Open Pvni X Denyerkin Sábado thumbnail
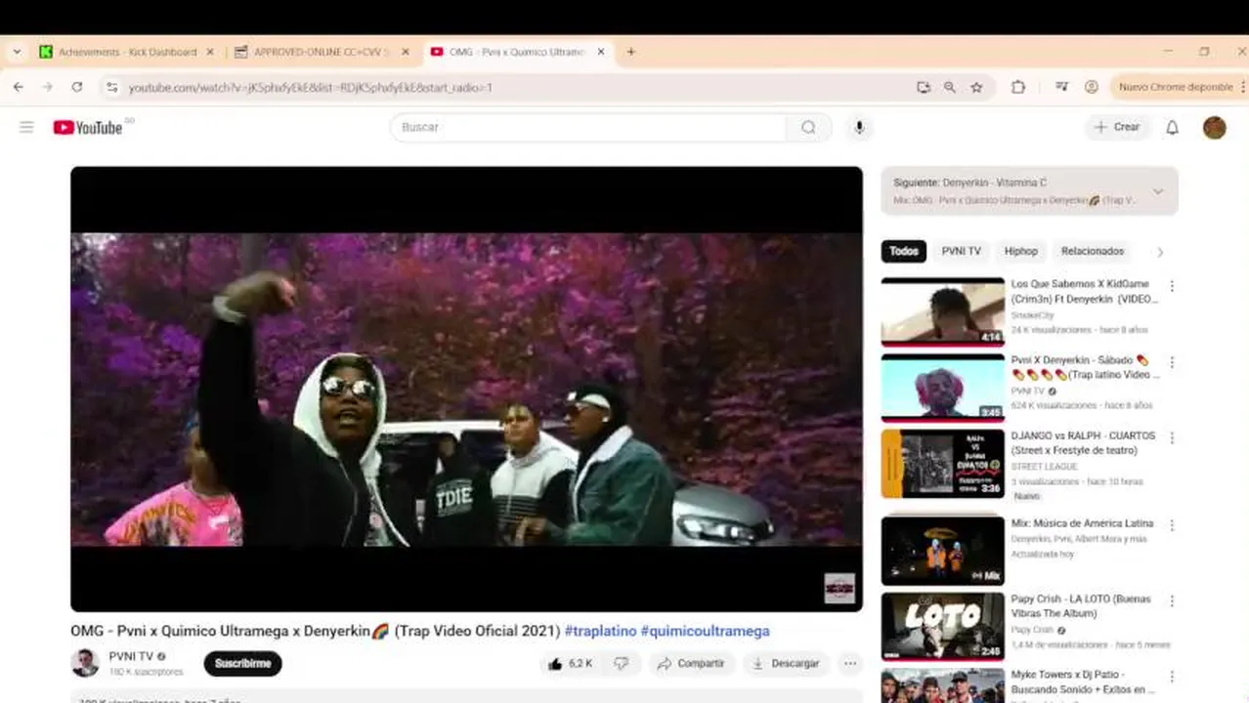1249x703 pixels. [x=942, y=388]
